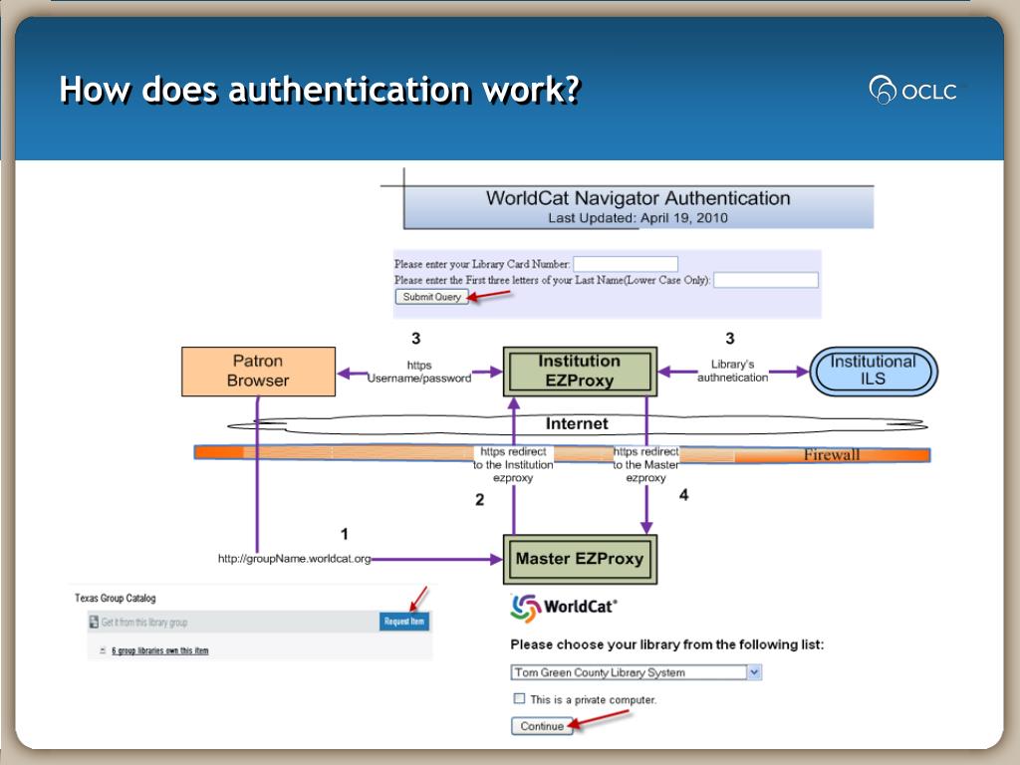
Task: Select the Master EZProxy box
Action: coord(581,560)
